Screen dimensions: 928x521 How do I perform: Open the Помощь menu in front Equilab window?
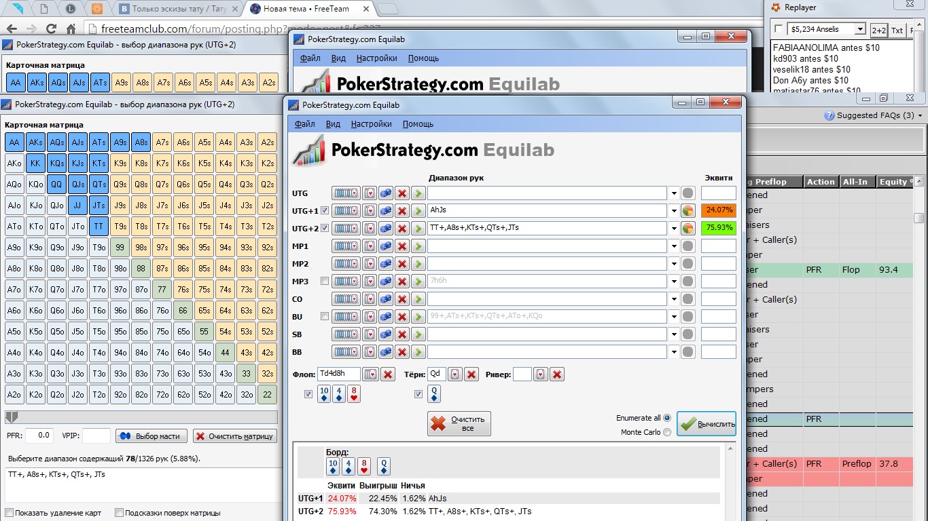point(418,124)
